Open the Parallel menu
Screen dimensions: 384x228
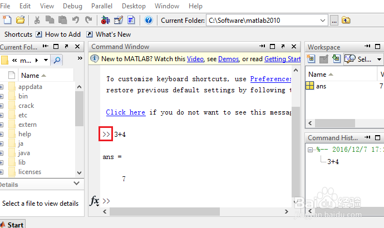coord(102,6)
